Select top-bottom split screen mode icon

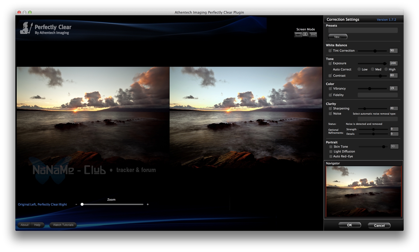point(313,34)
